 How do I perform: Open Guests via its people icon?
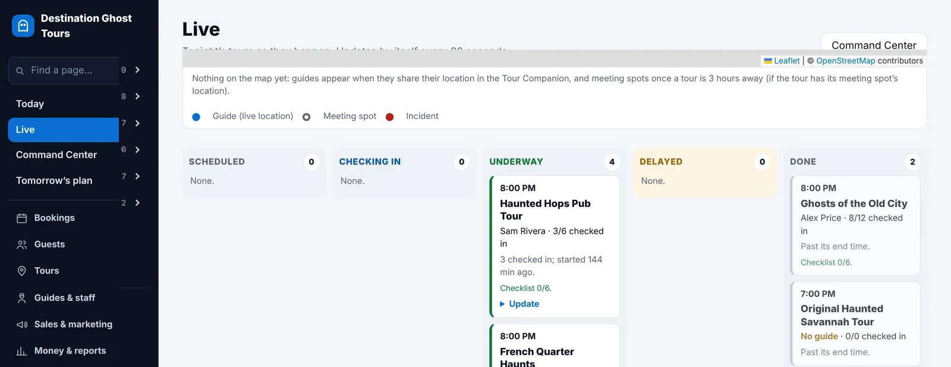tap(22, 244)
